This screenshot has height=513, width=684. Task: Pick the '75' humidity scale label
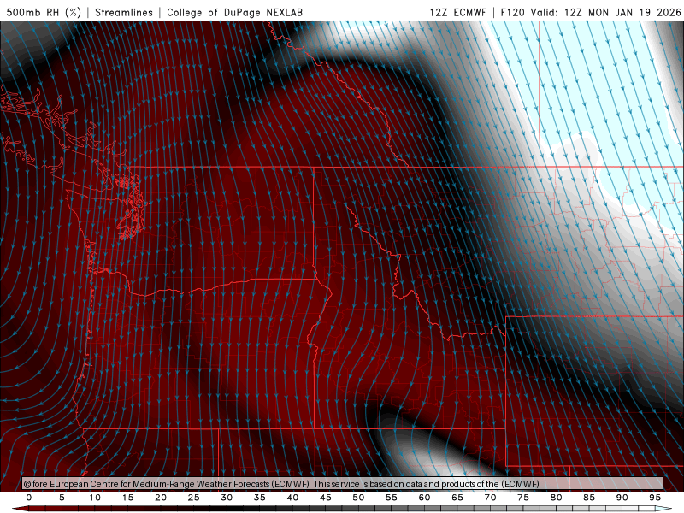tap(523, 498)
